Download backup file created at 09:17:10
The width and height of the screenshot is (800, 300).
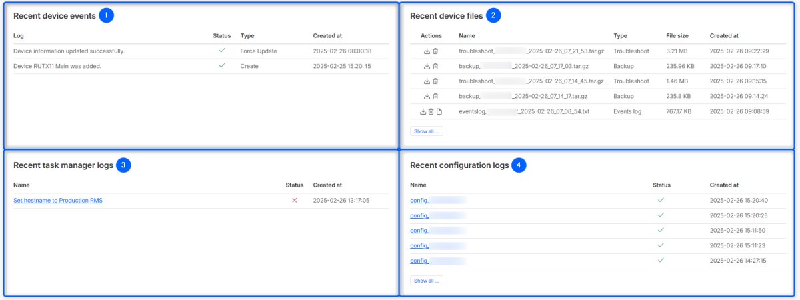[x=427, y=67]
